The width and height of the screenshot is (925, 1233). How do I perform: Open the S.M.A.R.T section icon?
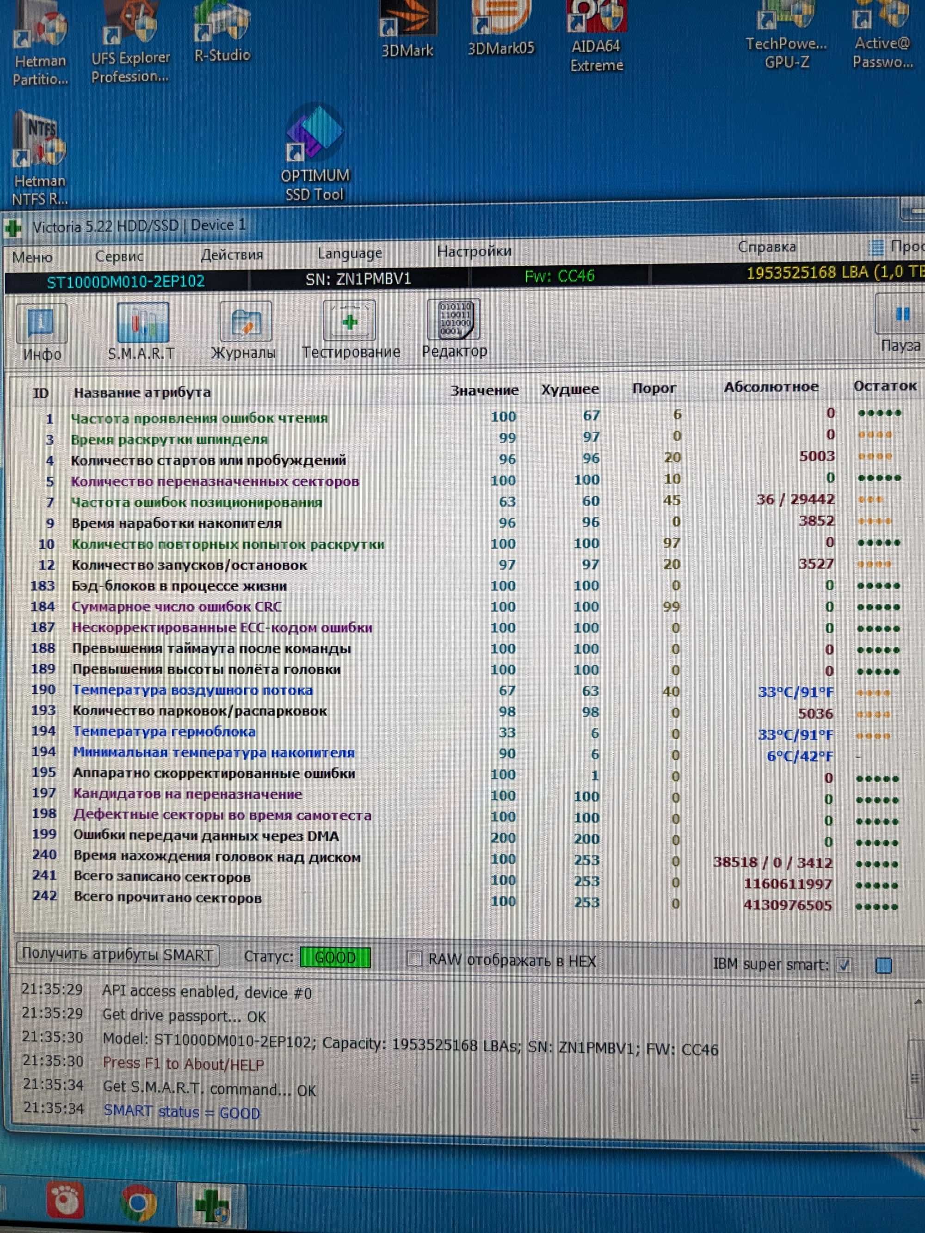click(x=143, y=322)
